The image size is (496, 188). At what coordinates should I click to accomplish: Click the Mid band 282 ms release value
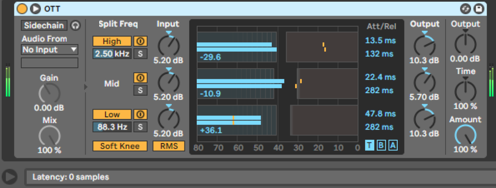coord(379,90)
